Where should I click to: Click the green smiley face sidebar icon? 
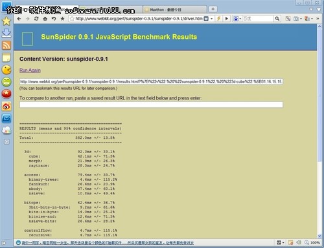6,82
